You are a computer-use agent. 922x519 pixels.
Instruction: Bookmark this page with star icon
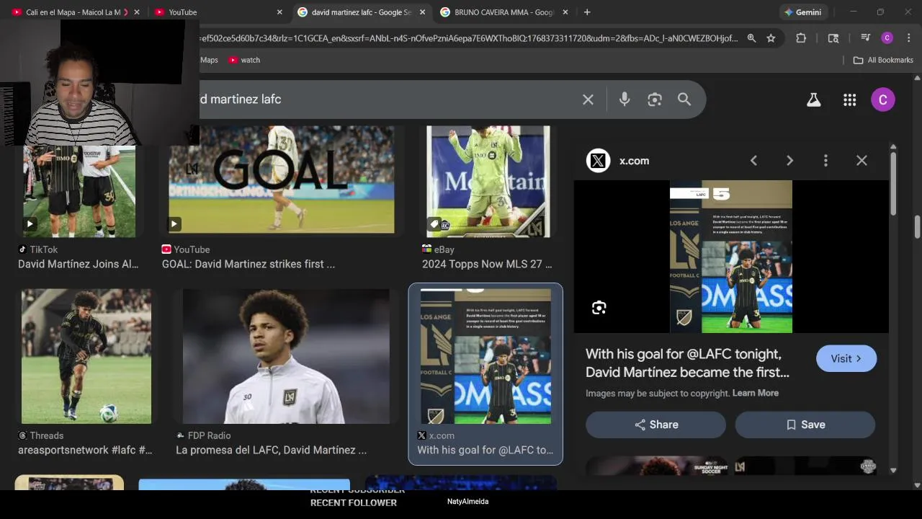coord(771,38)
